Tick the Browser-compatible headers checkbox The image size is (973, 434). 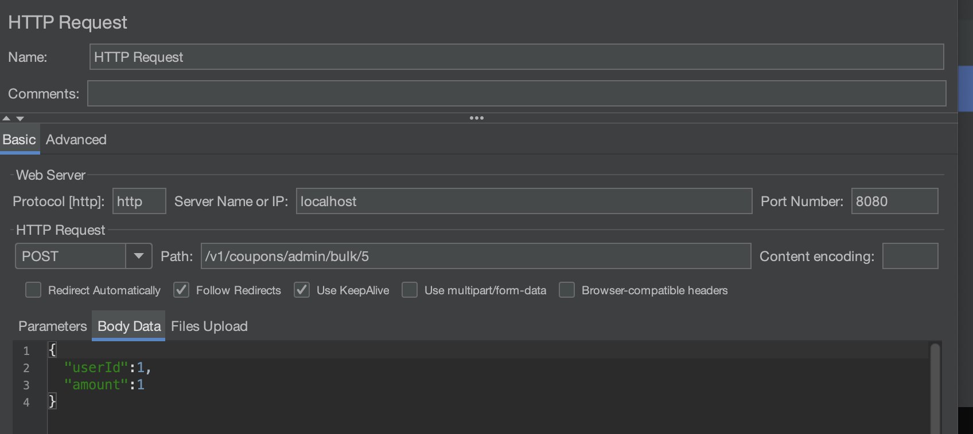567,290
